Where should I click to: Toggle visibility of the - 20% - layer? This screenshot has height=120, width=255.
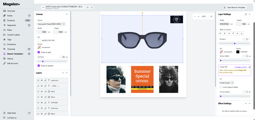coord(42,86)
